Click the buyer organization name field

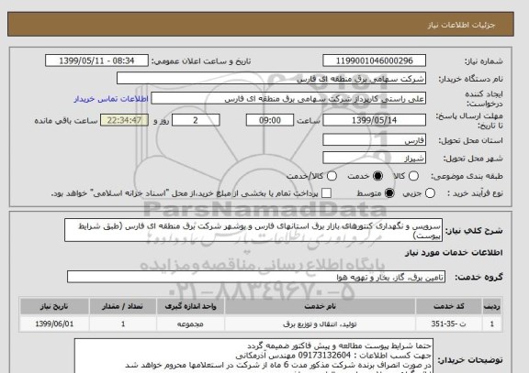pos(271,79)
